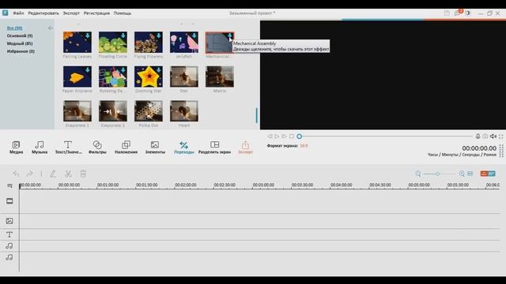Open the Медиа library tab

tap(16, 148)
